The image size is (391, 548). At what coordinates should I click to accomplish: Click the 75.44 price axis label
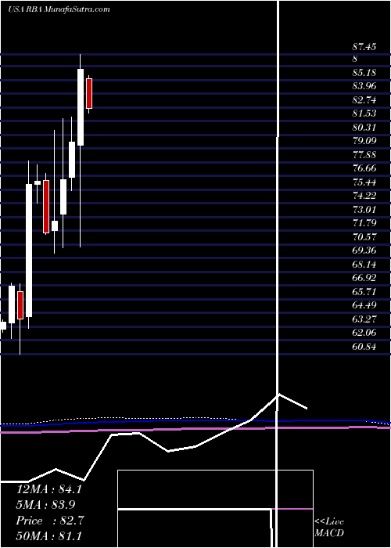tap(364, 182)
